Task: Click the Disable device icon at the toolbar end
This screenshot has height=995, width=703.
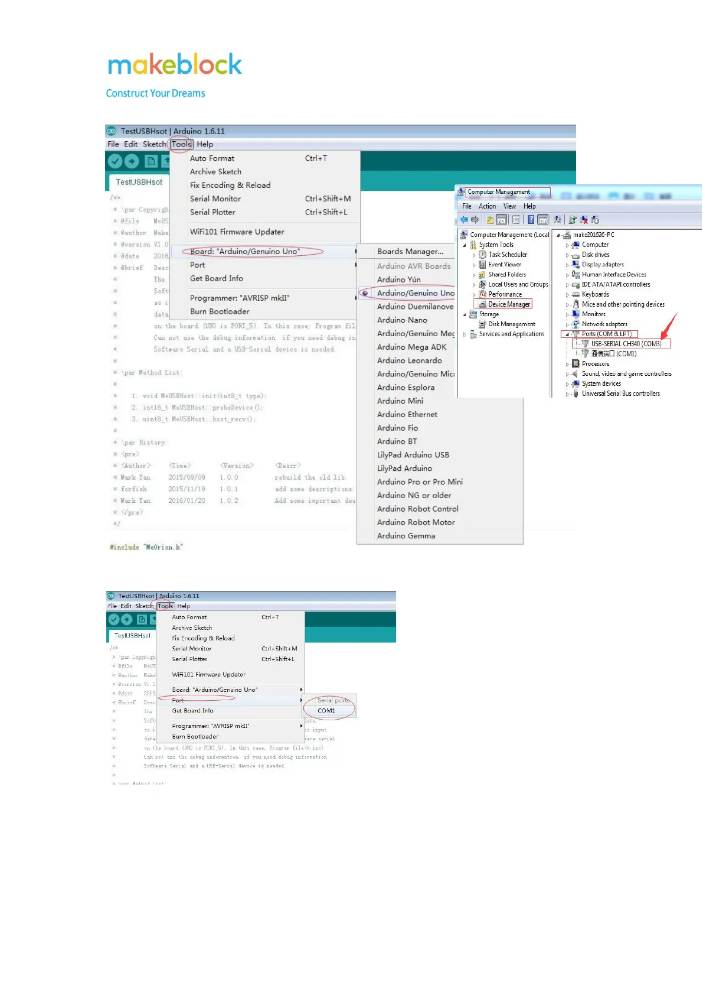Action: pyautogui.click(x=595, y=220)
